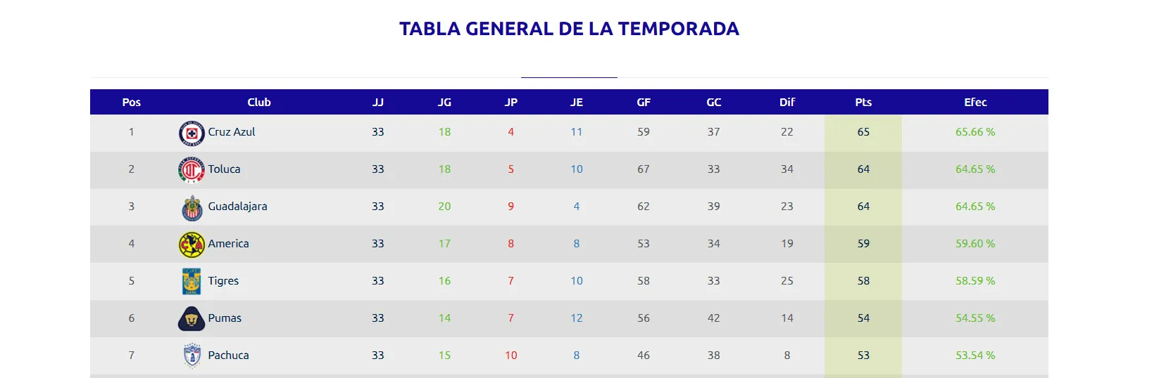Click the Pumas club logo
1159x378 pixels.
tap(192, 319)
